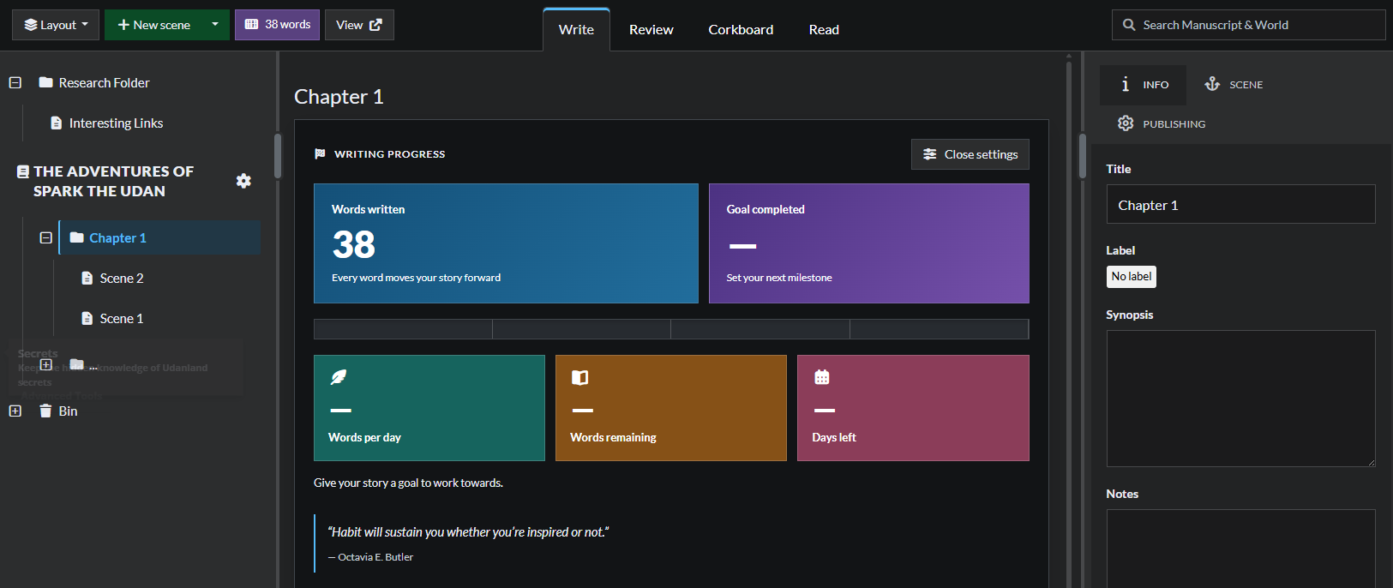Click the Scene 2 document icon
Screen dimensions: 1393x588
[87, 279]
